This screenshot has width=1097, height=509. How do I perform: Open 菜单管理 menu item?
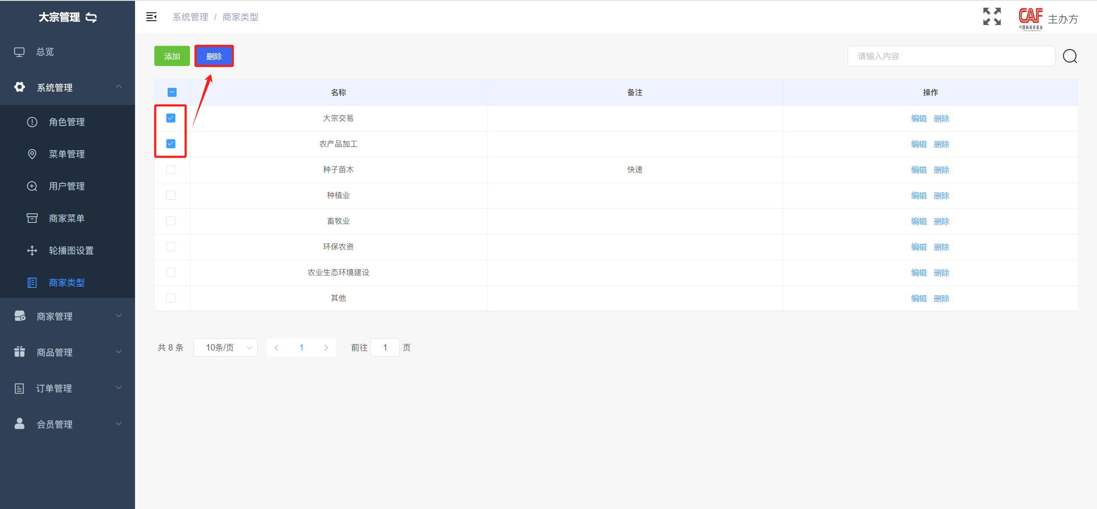pos(67,154)
